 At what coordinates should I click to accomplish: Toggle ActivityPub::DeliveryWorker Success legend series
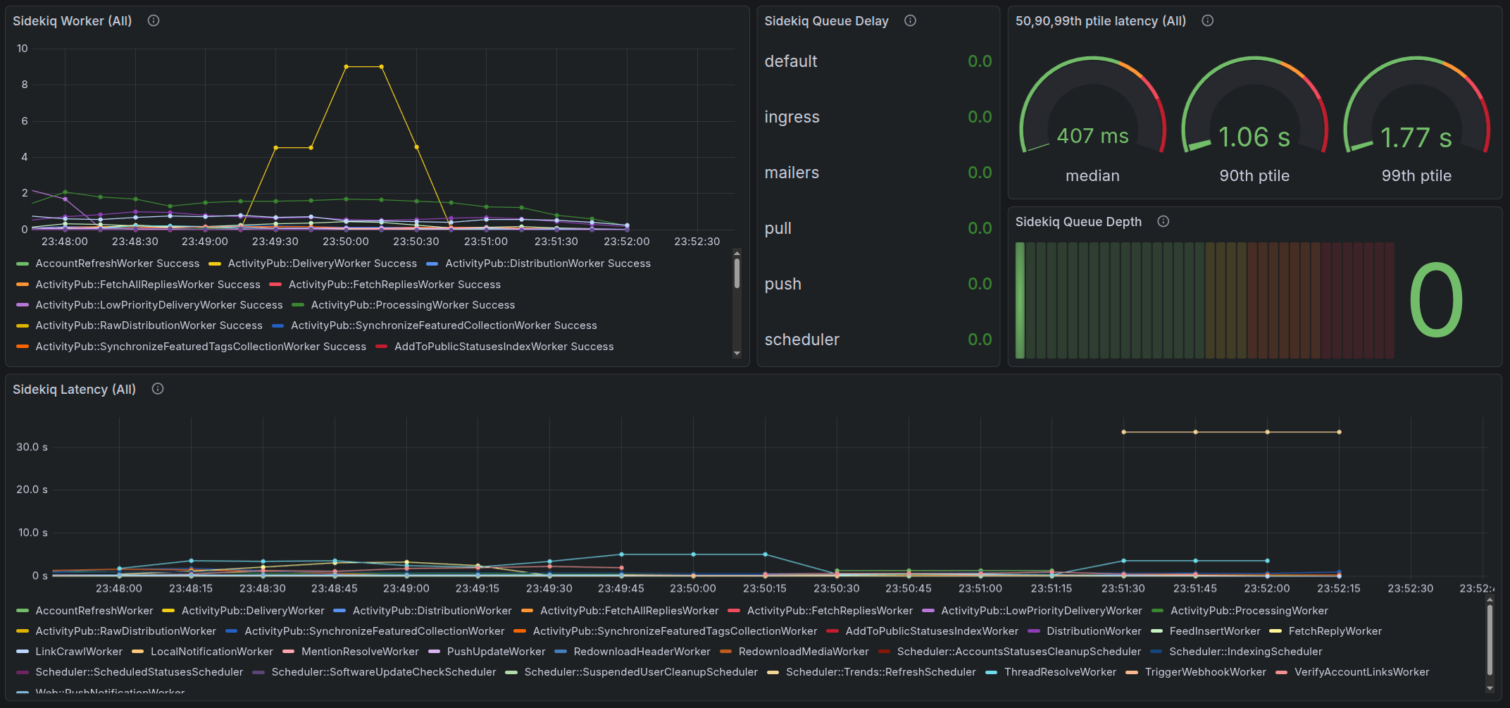point(322,263)
